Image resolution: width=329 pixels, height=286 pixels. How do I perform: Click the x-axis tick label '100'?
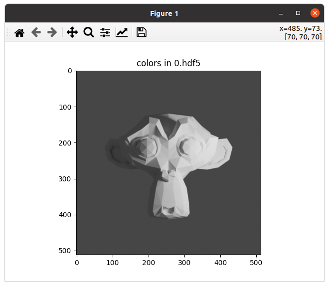pyautogui.click(x=113, y=263)
